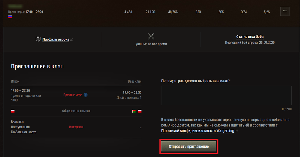The image size is (300, 157).
Task: Open the help tooltip next to Время в игре
Action: [x=85, y=95]
